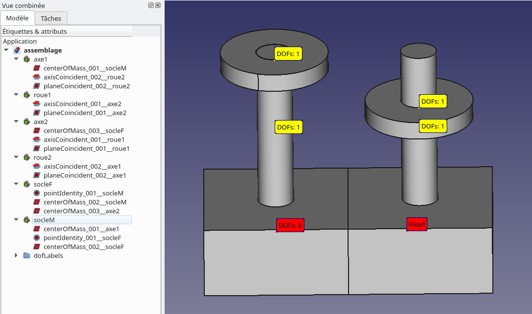Viewport: 532px width, 314px height.
Task: Select axisCoincident_001__roue1 constraint text
Action: 84,139
